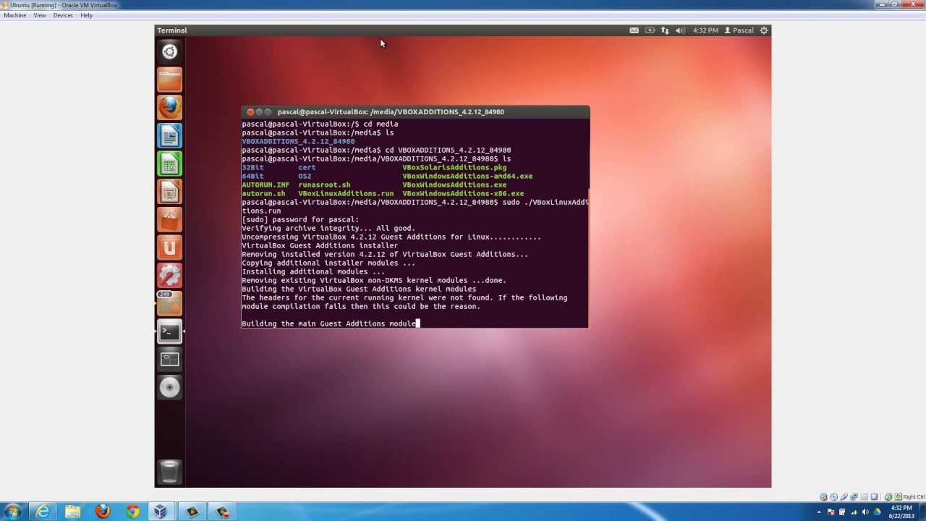The height and width of the screenshot is (521, 926).
Task: Open the Trash in the launcher
Action: coord(169,471)
